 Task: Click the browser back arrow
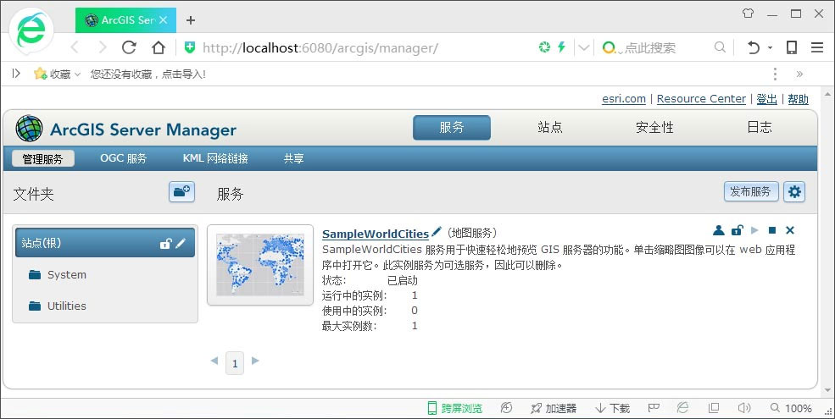(75, 48)
